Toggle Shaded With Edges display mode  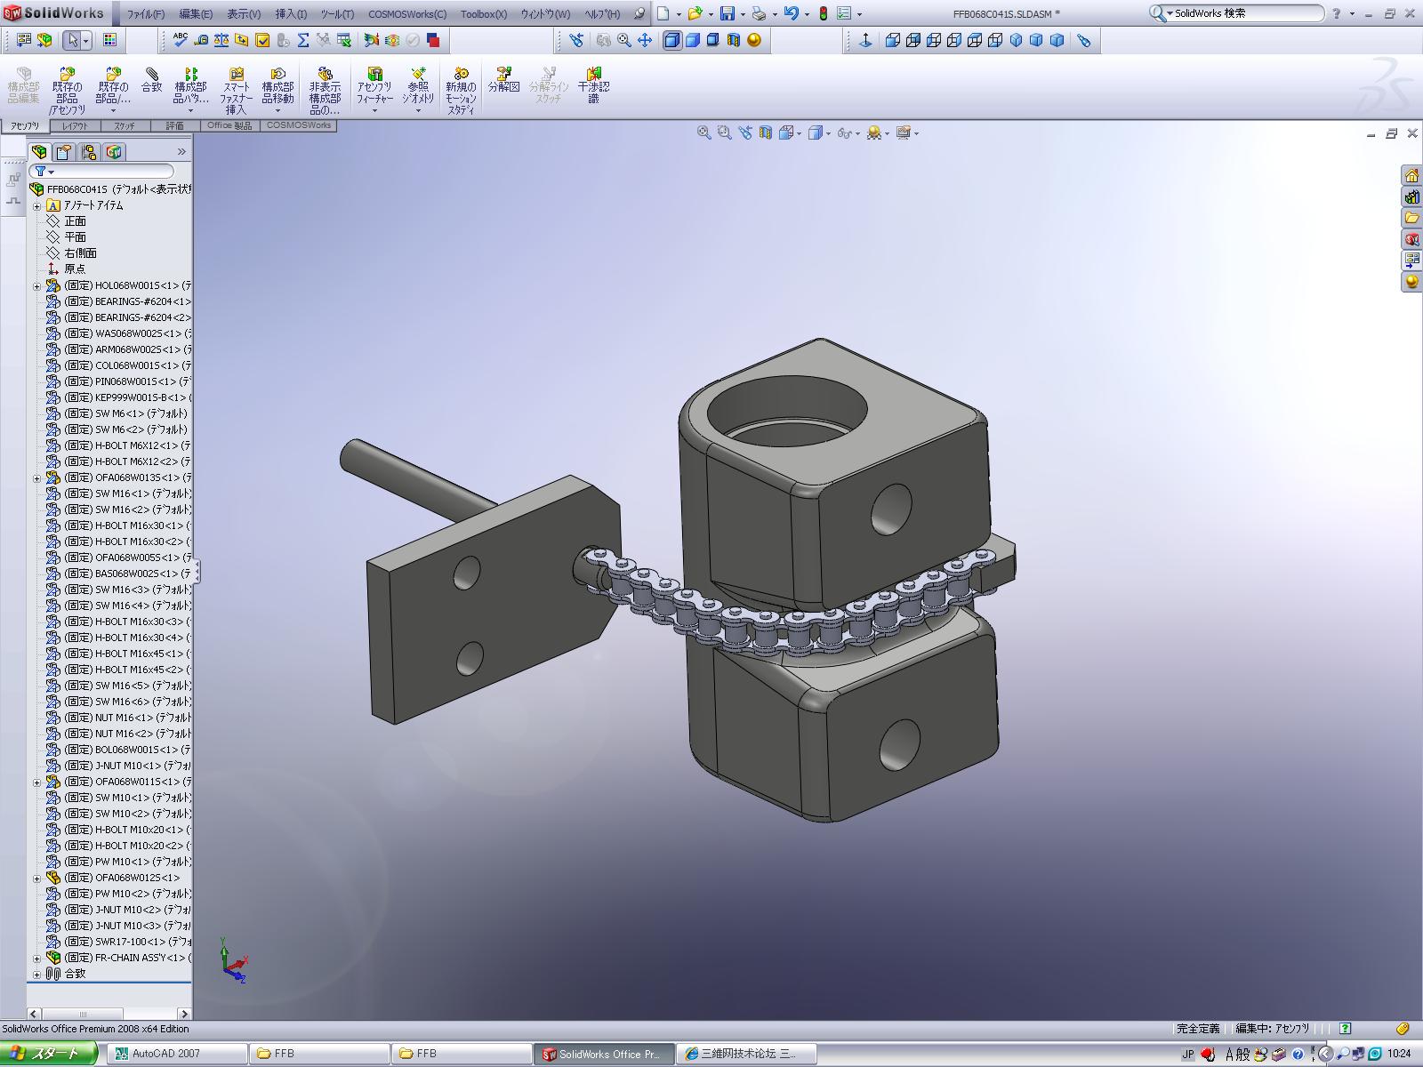[672, 40]
